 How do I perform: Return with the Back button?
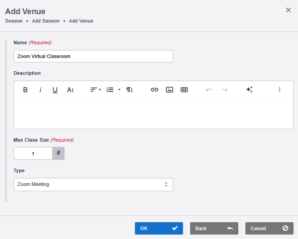pyautogui.click(x=214, y=228)
